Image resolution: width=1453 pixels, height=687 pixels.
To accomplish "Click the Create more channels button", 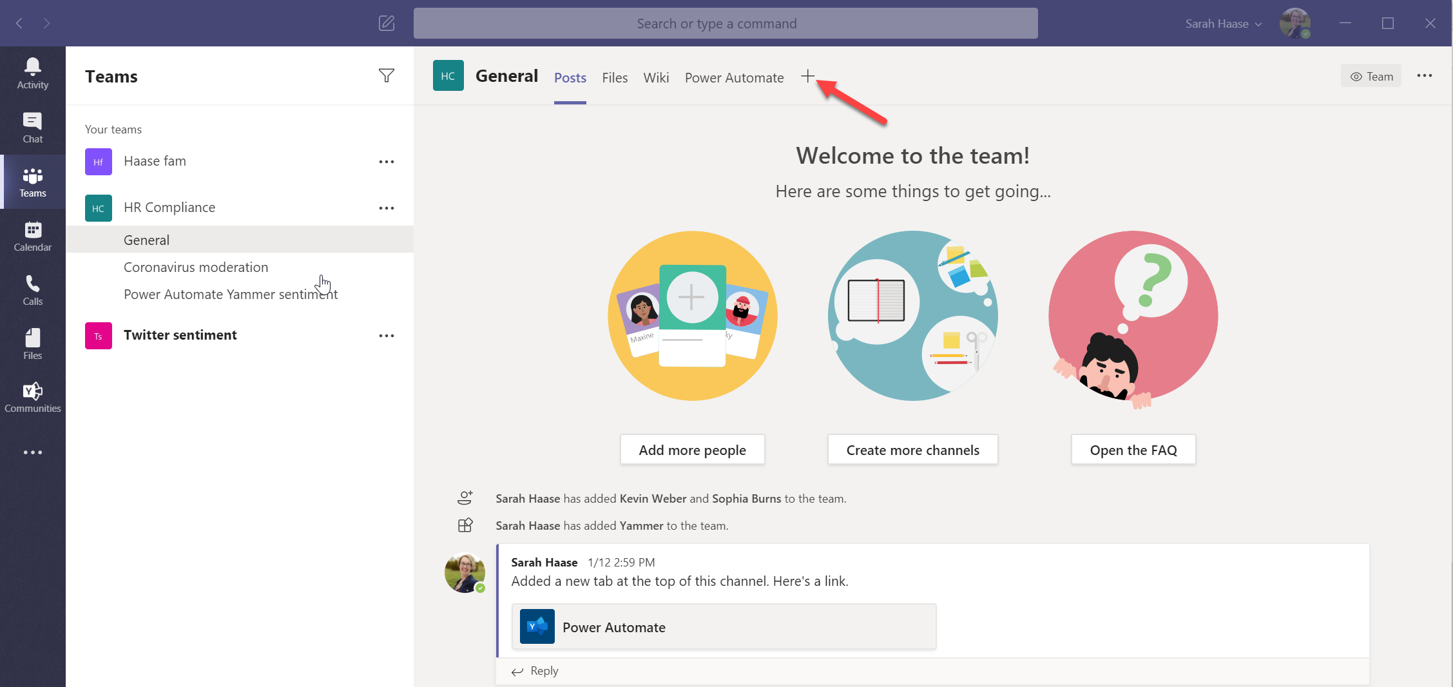I will (912, 449).
